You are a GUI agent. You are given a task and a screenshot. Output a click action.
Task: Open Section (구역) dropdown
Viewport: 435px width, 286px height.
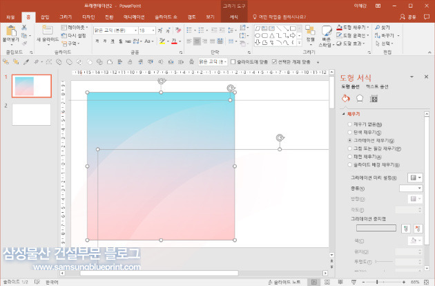[x=70, y=44]
